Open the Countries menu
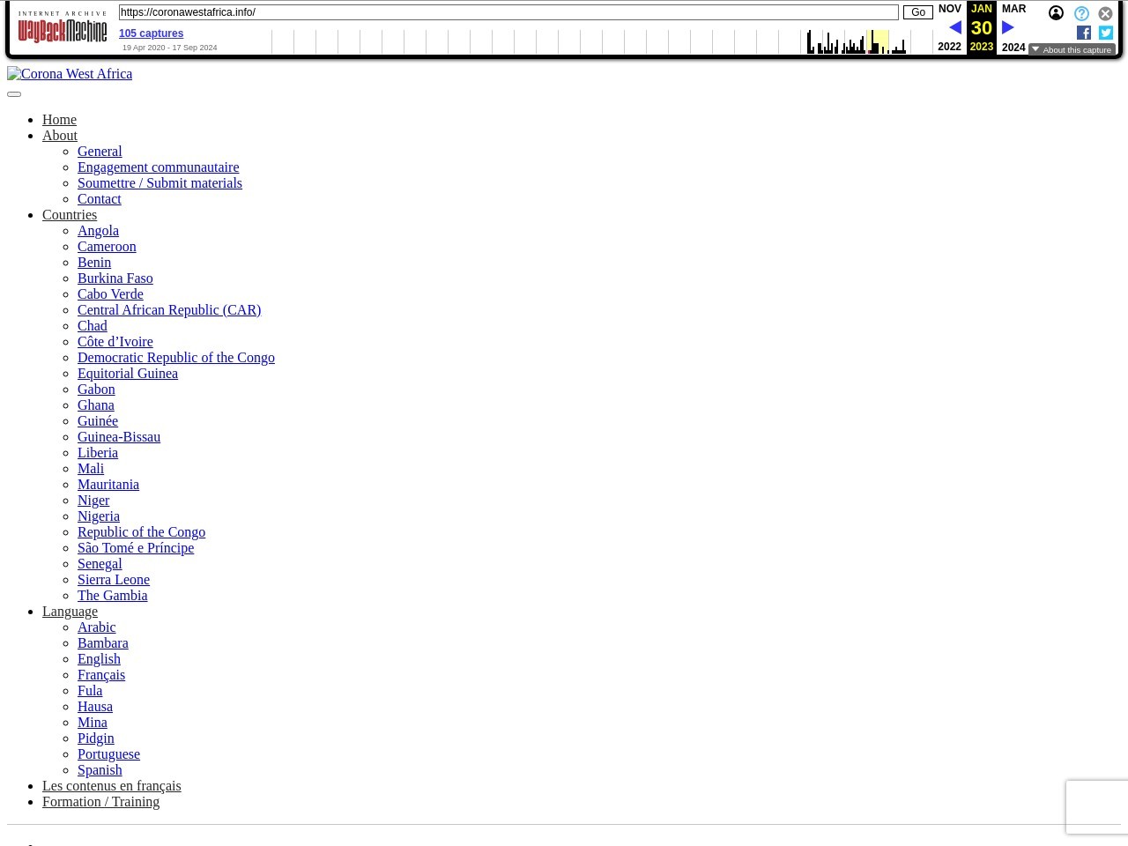Image resolution: width=1128 pixels, height=846 pixels. tap(70, 215)
